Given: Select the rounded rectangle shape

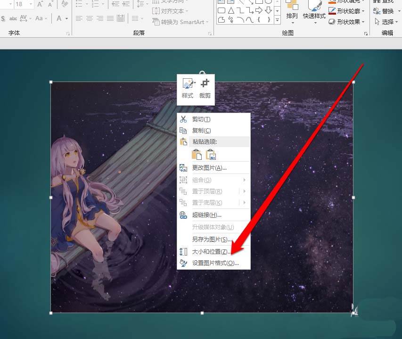Looking at the screenshot, I should point(222,10).
